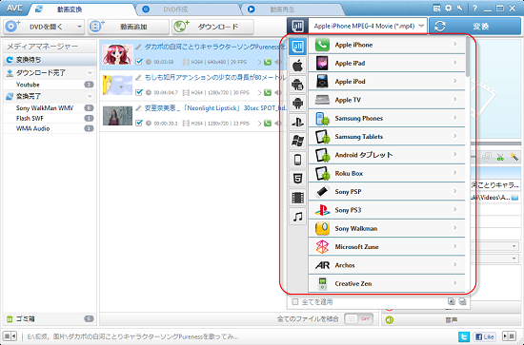This screenshot has width=524, height=345.
Task: Click the register list icon in title bar
Action: 436,9
